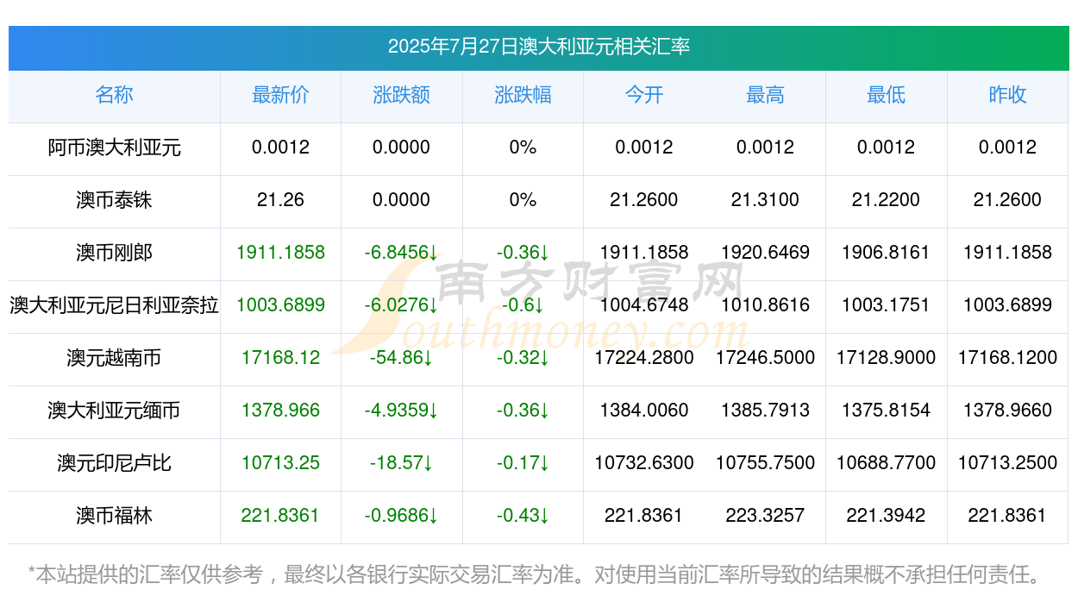The height and width of the screenshot is (602, 1078).
Task: Select lowest price 1003.1751
Action: point(886,305)
